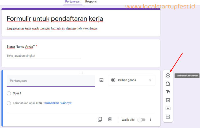Delete the question with the trash icon

110,119
